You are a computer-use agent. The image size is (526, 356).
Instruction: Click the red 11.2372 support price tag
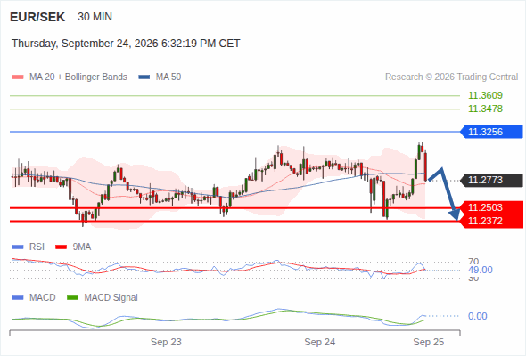490,221
